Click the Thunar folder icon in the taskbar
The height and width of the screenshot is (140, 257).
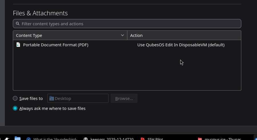point(200,139)
